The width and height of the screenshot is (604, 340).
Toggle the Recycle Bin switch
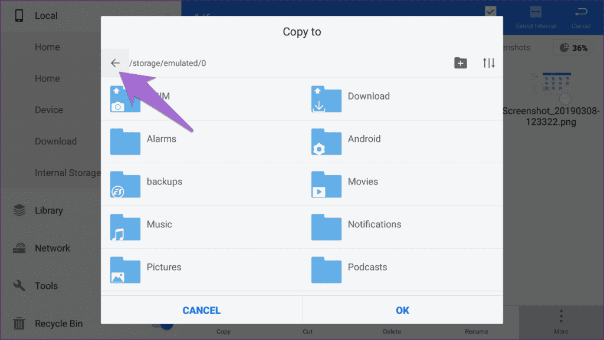pos(163,325)
